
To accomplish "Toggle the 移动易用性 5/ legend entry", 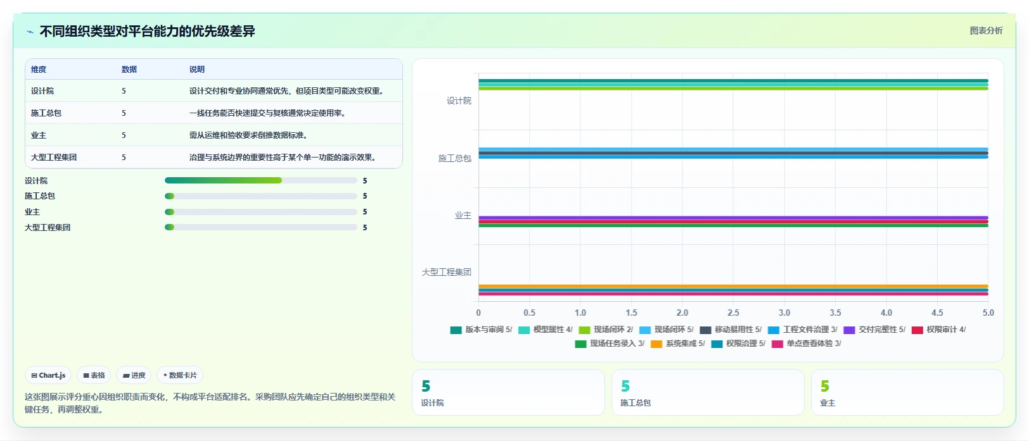I will pos(731,330).
